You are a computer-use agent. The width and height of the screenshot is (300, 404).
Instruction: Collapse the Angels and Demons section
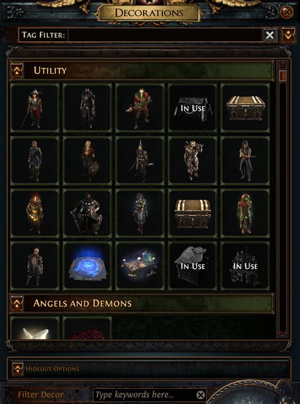tap(17, 303)
